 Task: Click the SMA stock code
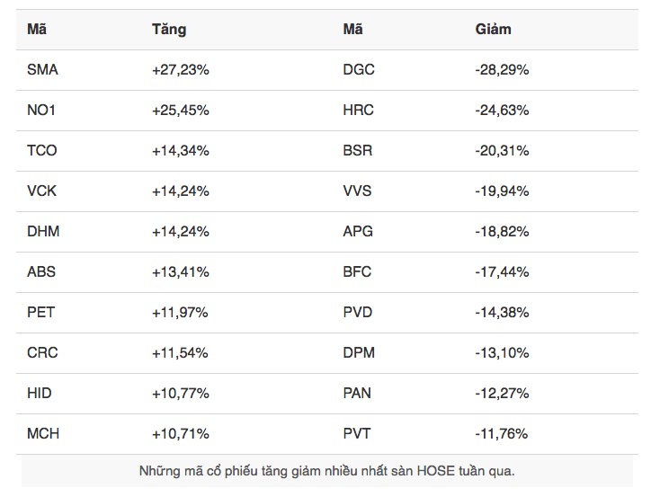click(x=42, y=70)
